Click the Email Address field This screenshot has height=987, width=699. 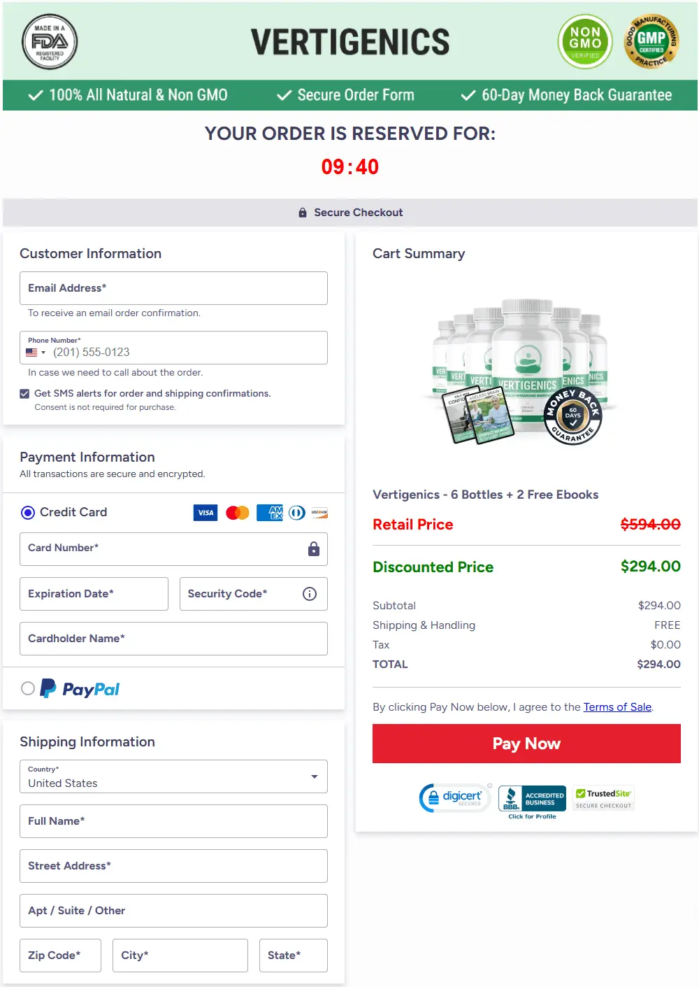[173, 288]
